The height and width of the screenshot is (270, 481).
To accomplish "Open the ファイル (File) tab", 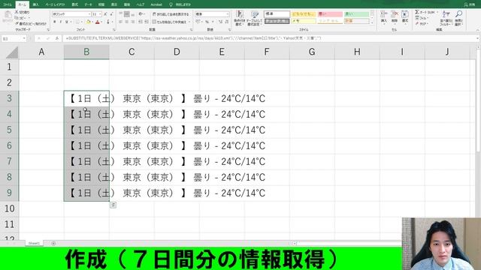I will click(8, 4).
